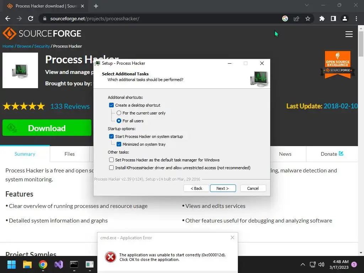364x273 pixels.
Task: Open the Chrome profile avatar
Action: 345,18
